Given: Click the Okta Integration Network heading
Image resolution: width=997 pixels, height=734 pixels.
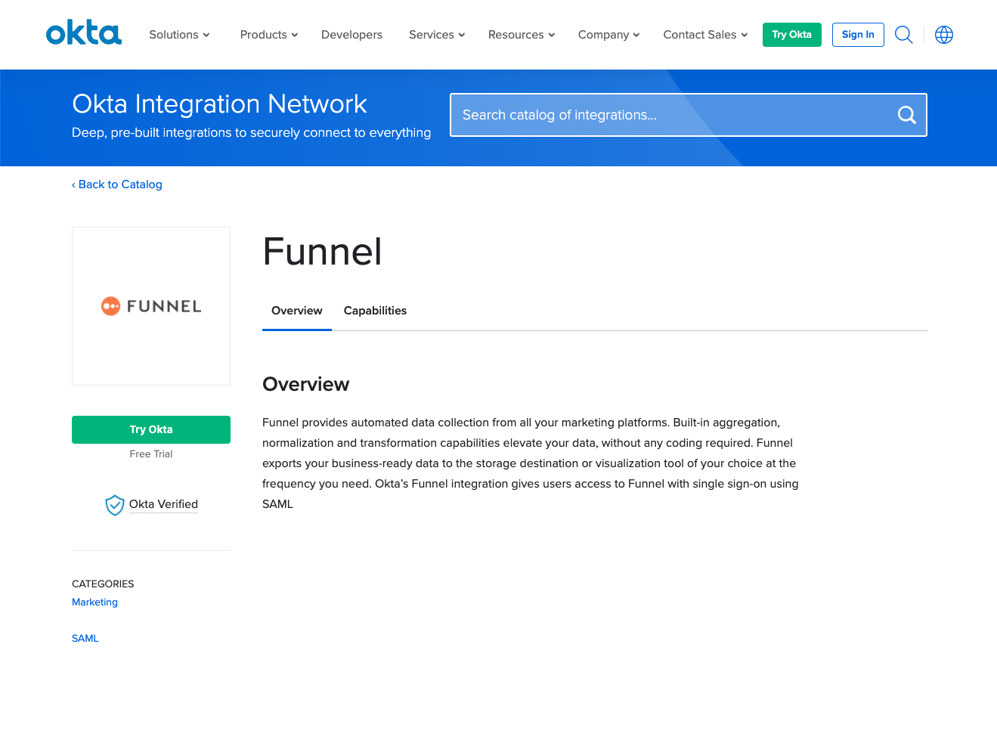Looking at the screenshot, I should 219,104.
